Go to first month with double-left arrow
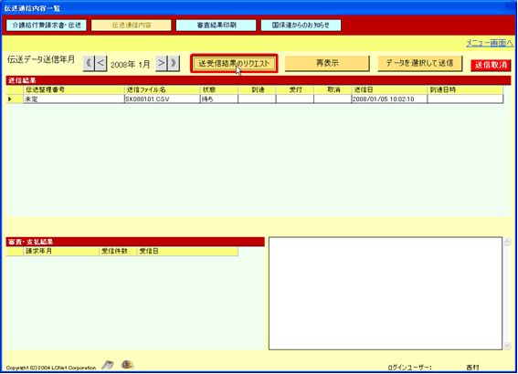 pos(89,63)
